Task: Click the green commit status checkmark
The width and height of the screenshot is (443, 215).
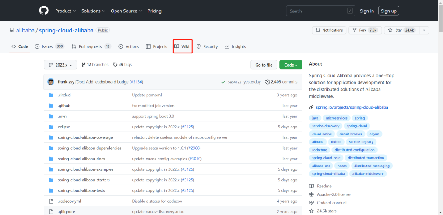Action: point(224,82)
